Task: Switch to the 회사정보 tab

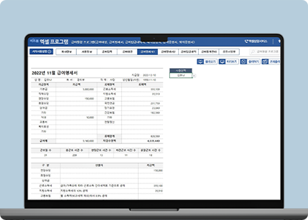Action: [x=66, y=52]
